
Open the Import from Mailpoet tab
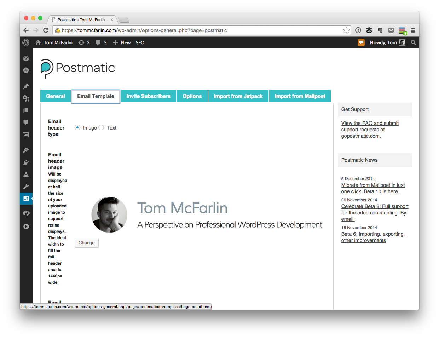pyautogui.click(x=300, y=96)
